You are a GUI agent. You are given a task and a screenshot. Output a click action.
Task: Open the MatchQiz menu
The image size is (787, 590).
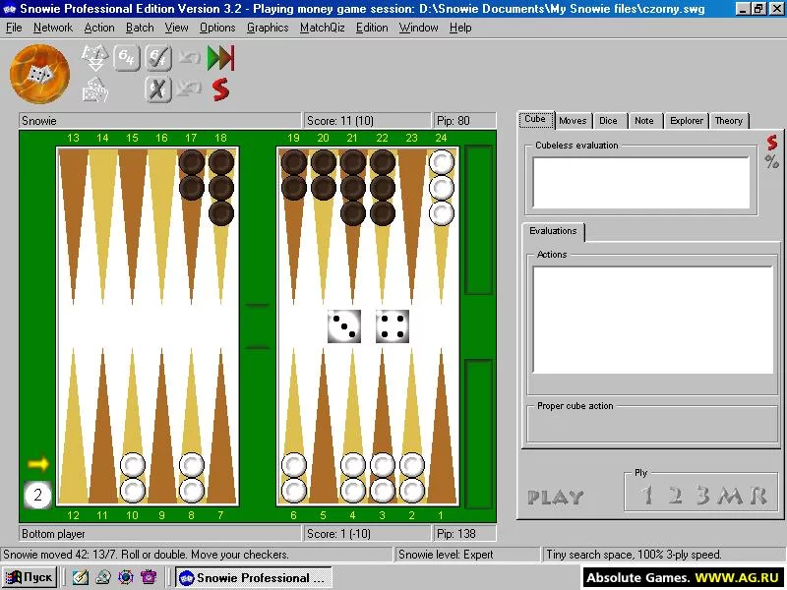tap(323, 28)
